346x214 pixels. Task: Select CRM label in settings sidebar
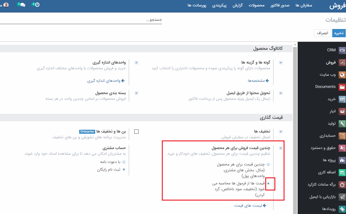pyautogui.click(x=331, y=50)
